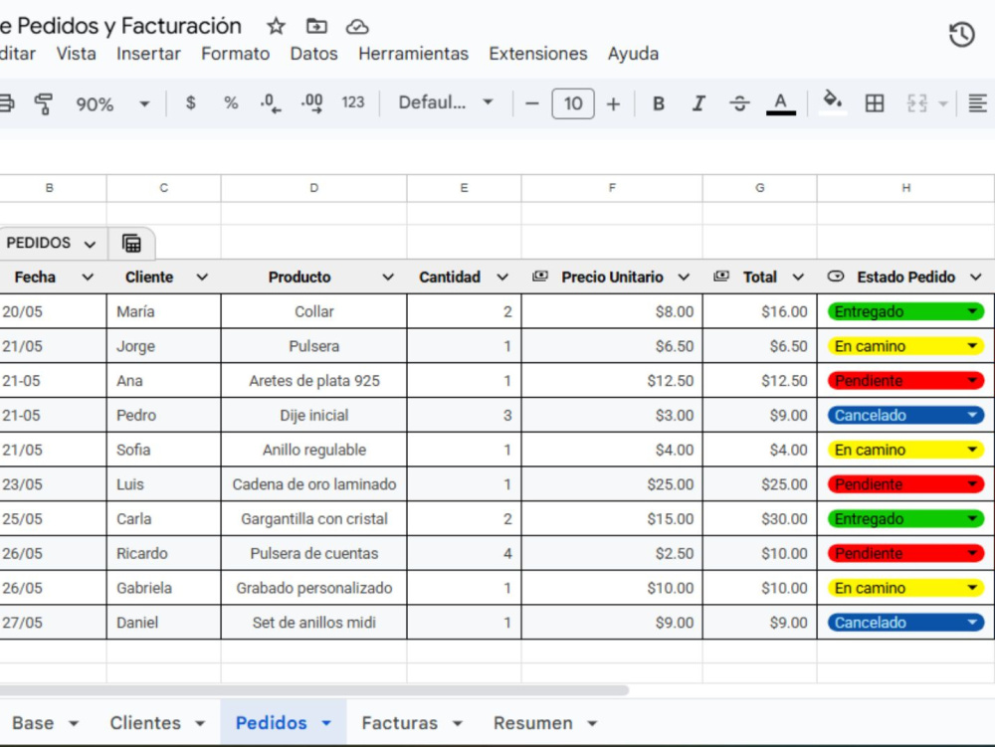Open the 123 number formats menu
The width and height of the screenshot is (995, 747).
tap(353, 102)
